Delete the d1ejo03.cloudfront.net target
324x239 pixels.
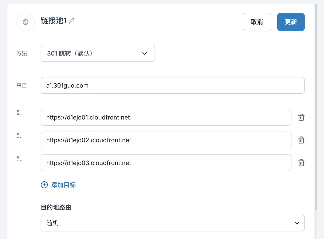click(x=301, y=163)
